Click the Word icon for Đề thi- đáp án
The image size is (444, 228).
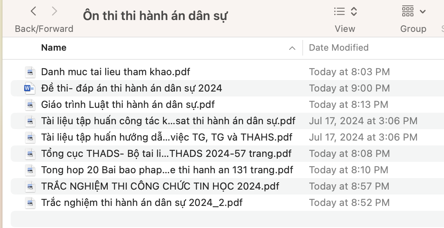pos(29,88)
